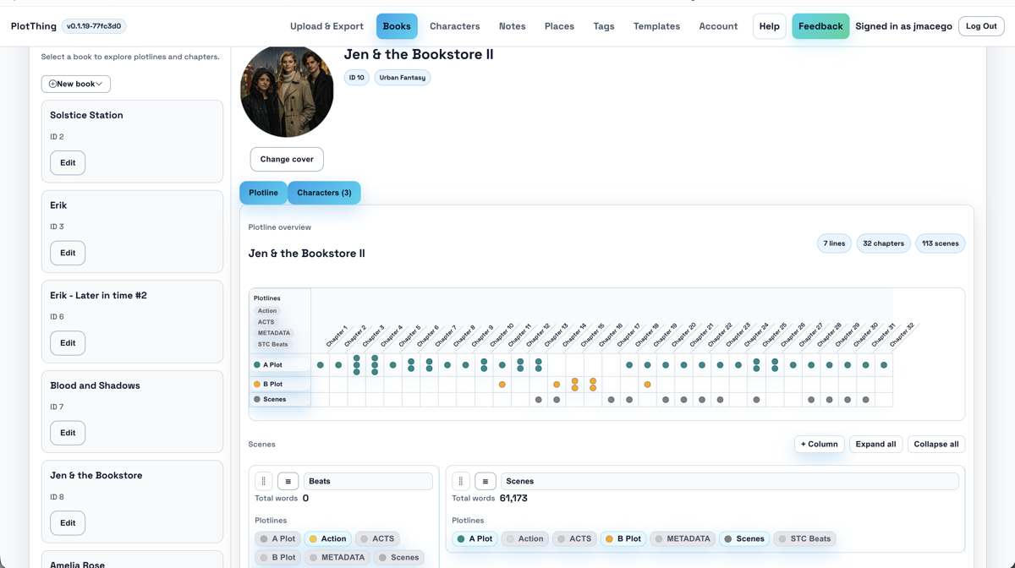Click the Chapter 1 A Plot dot
The image size is (1015, 568).
pyautogui.click(x=321, y=365)
